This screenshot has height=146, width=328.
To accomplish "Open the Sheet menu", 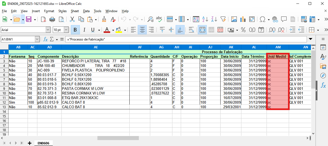I will click(x=75, y=11).
